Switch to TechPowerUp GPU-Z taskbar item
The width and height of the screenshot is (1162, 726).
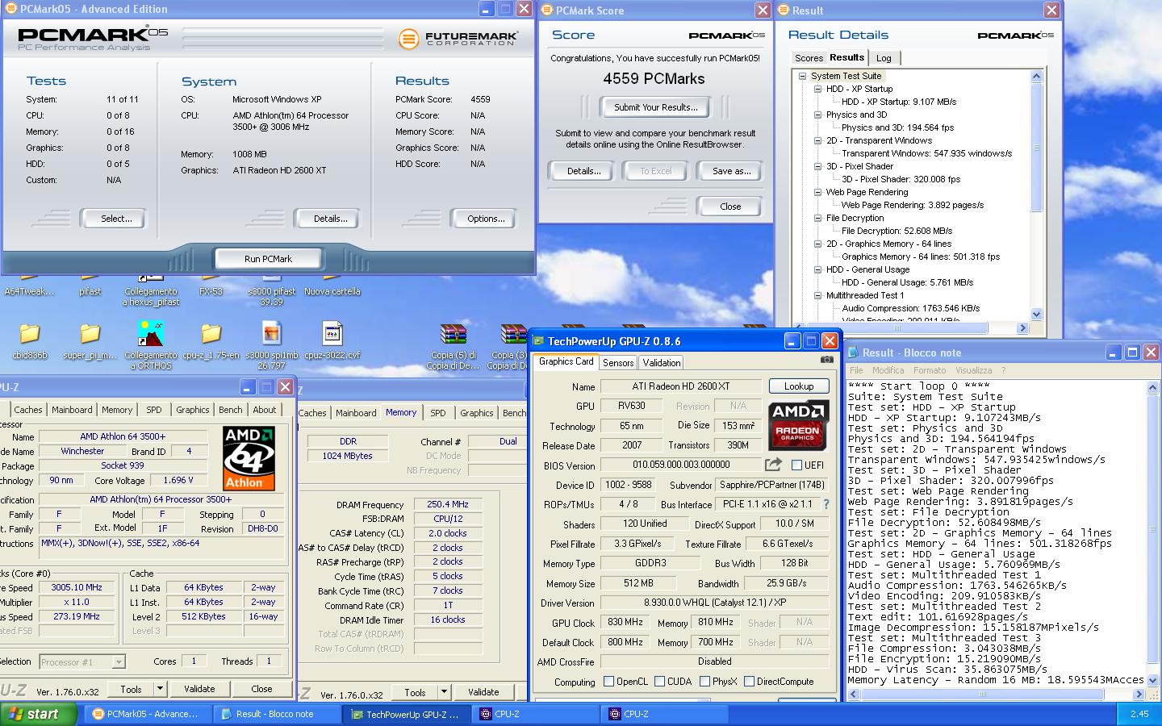click(405, 714)
